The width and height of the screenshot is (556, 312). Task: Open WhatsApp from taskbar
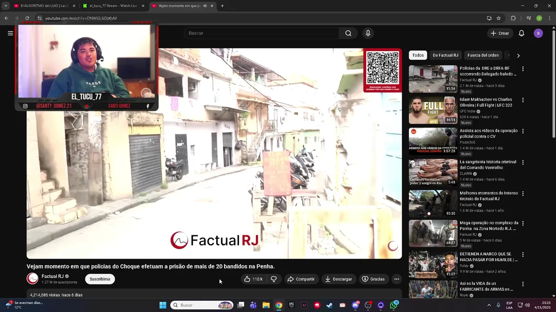tap(394, 305)
